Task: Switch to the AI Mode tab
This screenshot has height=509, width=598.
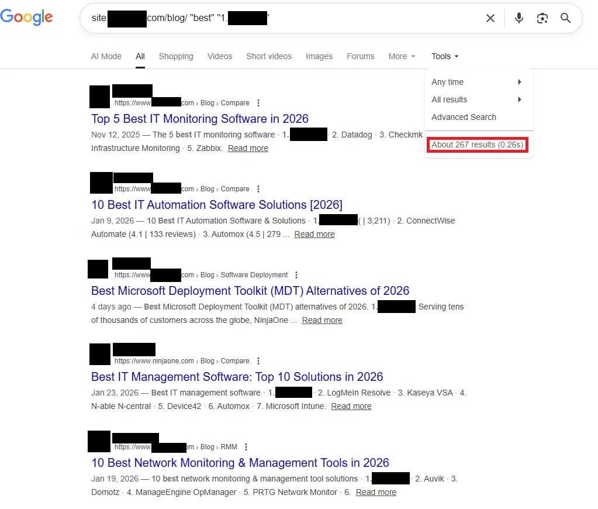Action: click(x=106, y=56)
